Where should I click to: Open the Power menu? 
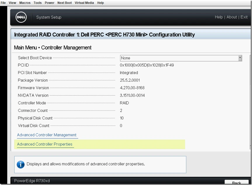tap(49, 3)
